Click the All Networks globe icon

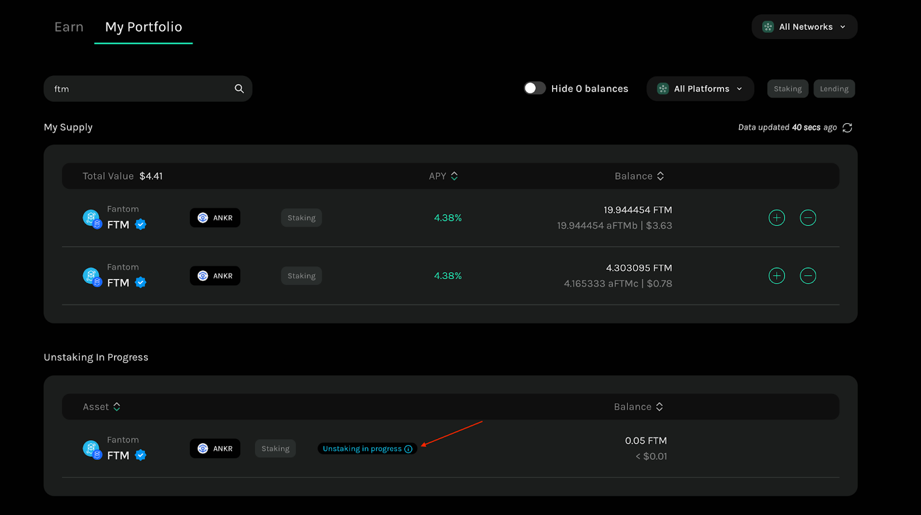coord(768,27)
